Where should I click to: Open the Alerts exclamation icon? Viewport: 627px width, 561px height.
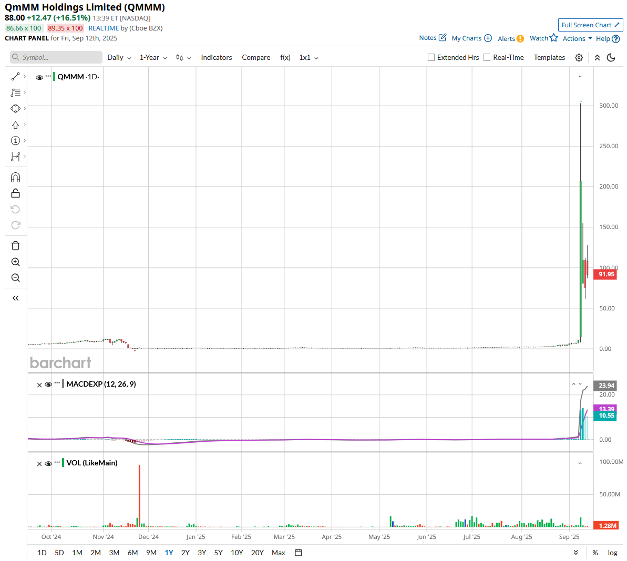[520, 39]
